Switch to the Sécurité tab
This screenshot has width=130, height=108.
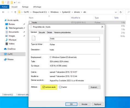[42, 33]
